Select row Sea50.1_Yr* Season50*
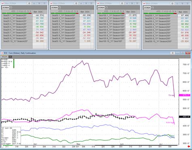 tap(65, 15)
